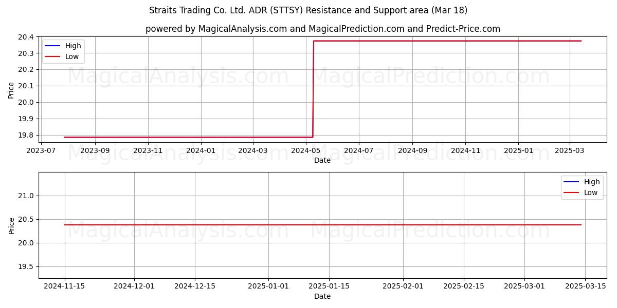The width and height of the screenshot is (617, 308).
Task: Click 'High' in the bottom chart legend
Action: [592, 182]
